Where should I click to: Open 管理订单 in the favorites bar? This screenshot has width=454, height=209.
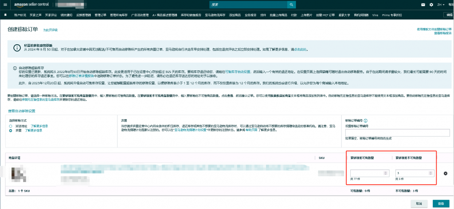[101, 15]
